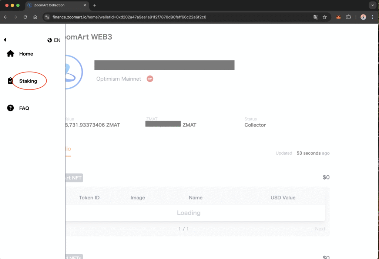Collapse the sidebar with the left arrow
The height and width of the screenshot is (259, 379).
tap(5, 40)
